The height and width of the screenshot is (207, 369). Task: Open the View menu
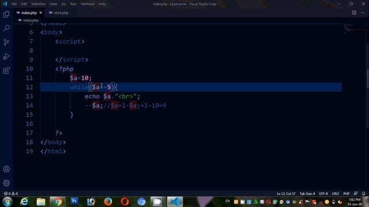point(53,4)
